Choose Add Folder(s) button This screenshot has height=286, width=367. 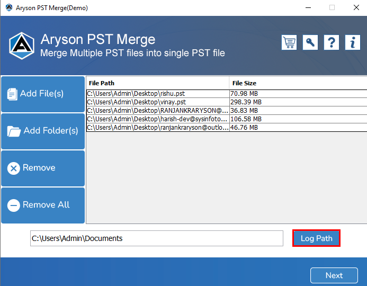click(x=43, y=131)
